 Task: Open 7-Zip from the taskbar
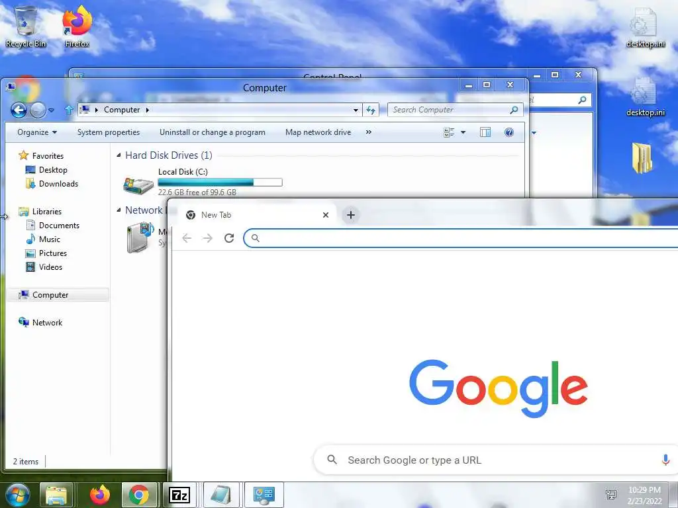[179, 495]
